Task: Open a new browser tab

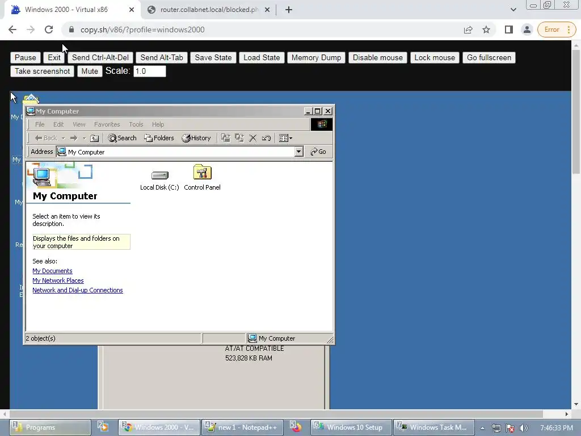Action: (x=289, y=10)
